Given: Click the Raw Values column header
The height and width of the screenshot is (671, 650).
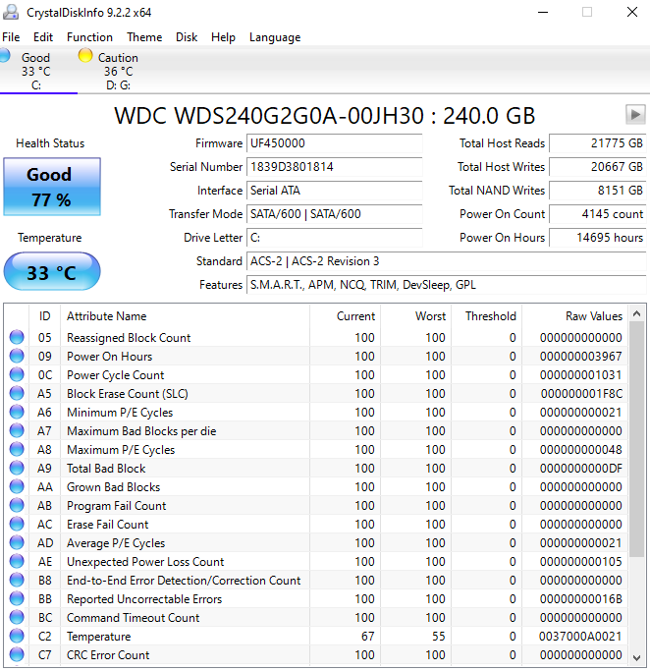Looking at the screenshot, I should point(574,316).
